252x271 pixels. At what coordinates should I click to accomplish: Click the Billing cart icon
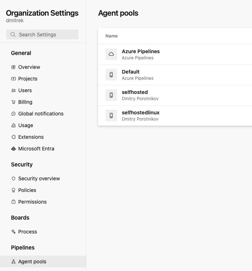point(13,102)
